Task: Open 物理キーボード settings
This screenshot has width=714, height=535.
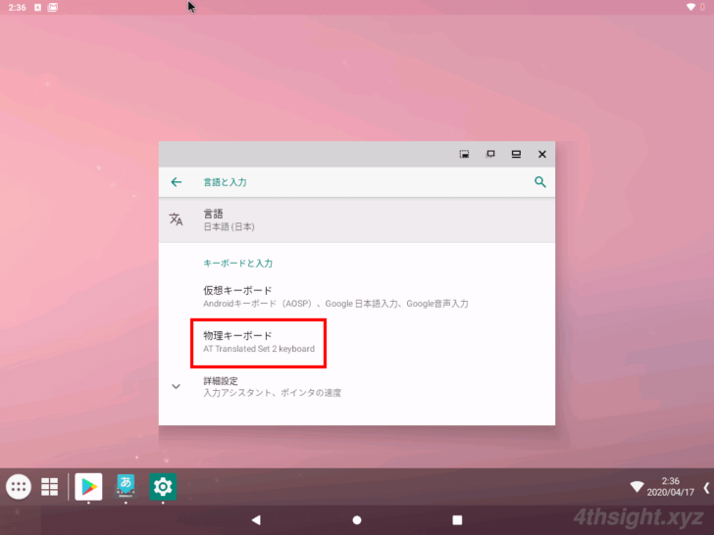Action: [x=357, y=342]
